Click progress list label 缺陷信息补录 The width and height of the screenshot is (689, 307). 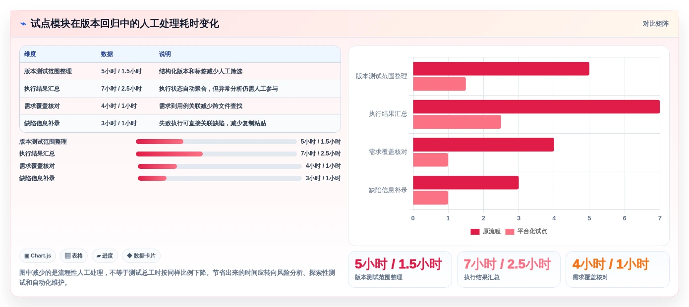pos(37,179)
